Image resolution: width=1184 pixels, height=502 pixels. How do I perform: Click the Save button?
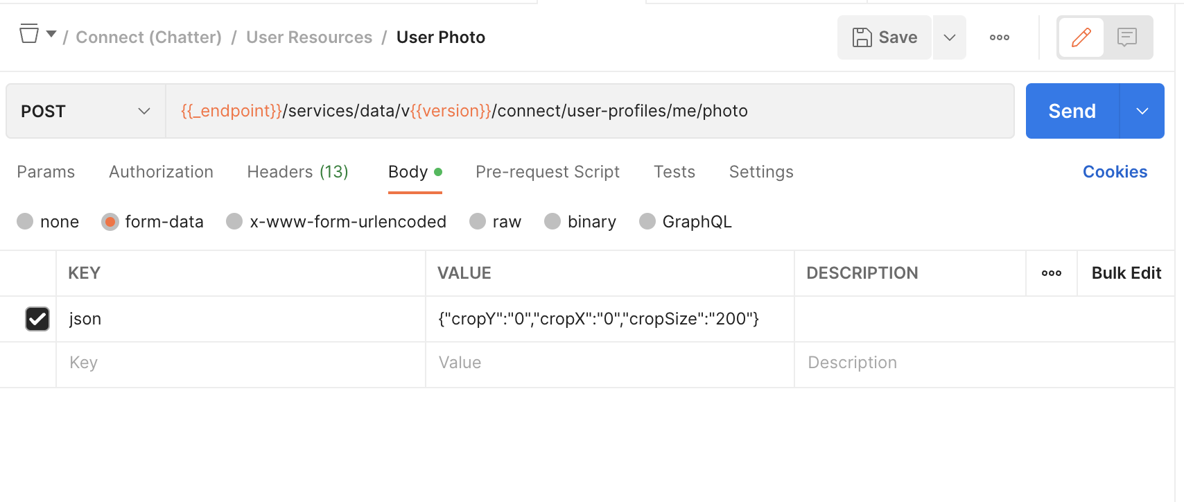(885, 37)
